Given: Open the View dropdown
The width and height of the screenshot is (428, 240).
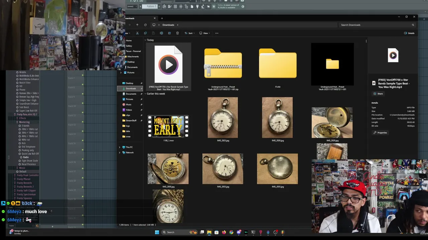Looking at the screenshot, I should (204, 33).
